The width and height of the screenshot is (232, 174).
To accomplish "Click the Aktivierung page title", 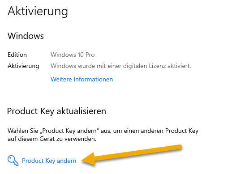I will 38,12.
